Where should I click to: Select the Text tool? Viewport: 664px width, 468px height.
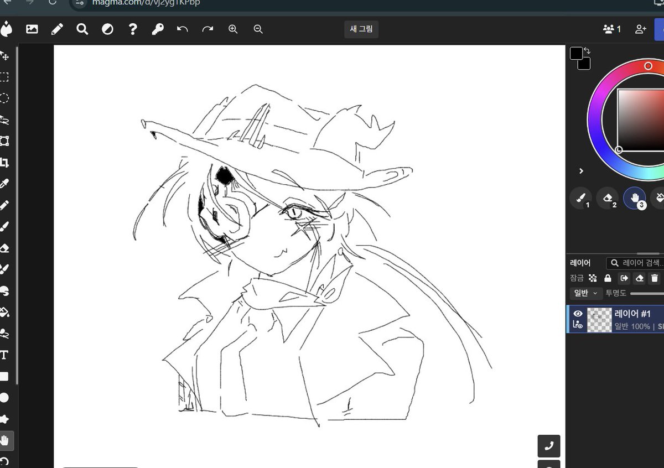4,355
